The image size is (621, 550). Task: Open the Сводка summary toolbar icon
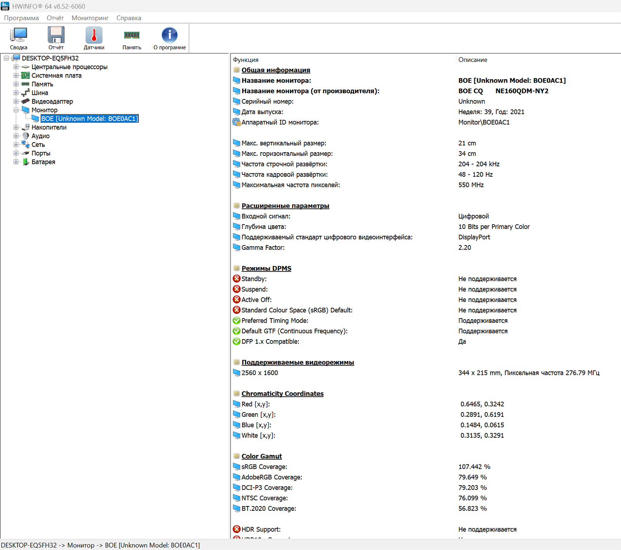click(x=19, y=35)
